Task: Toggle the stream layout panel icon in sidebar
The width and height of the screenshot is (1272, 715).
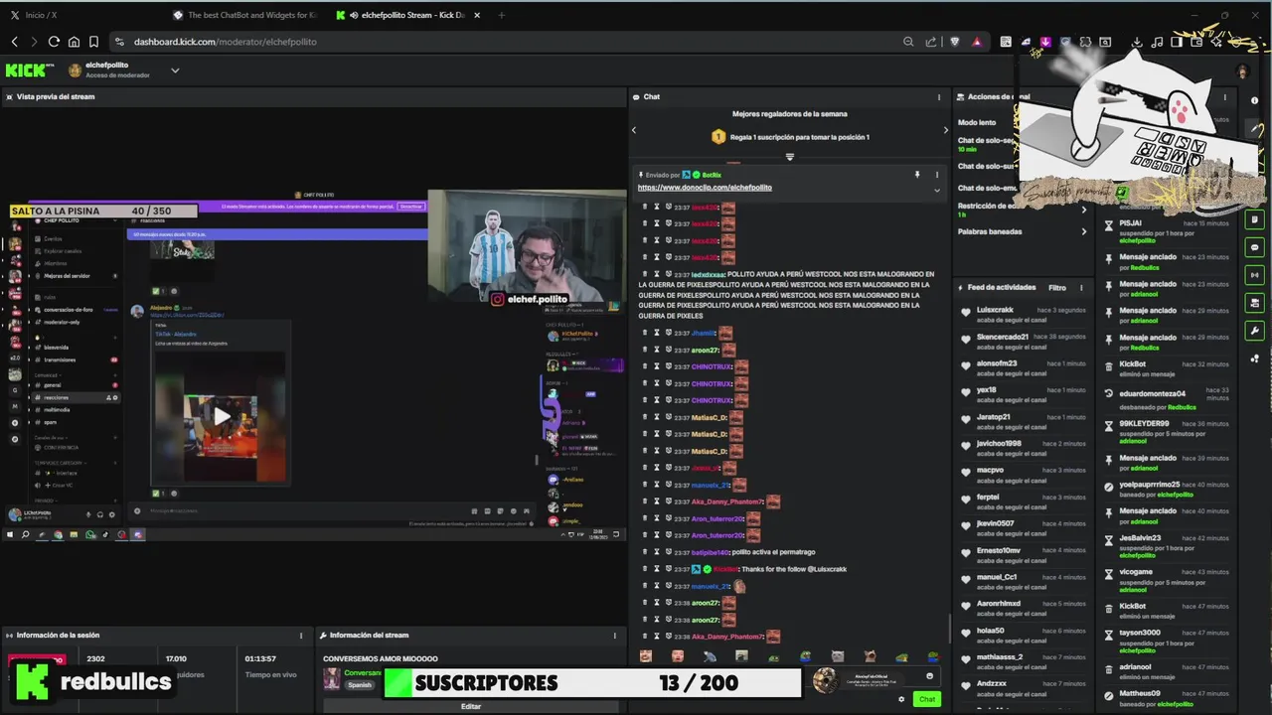Action: pyautogui.click(x=1255, y=304)
